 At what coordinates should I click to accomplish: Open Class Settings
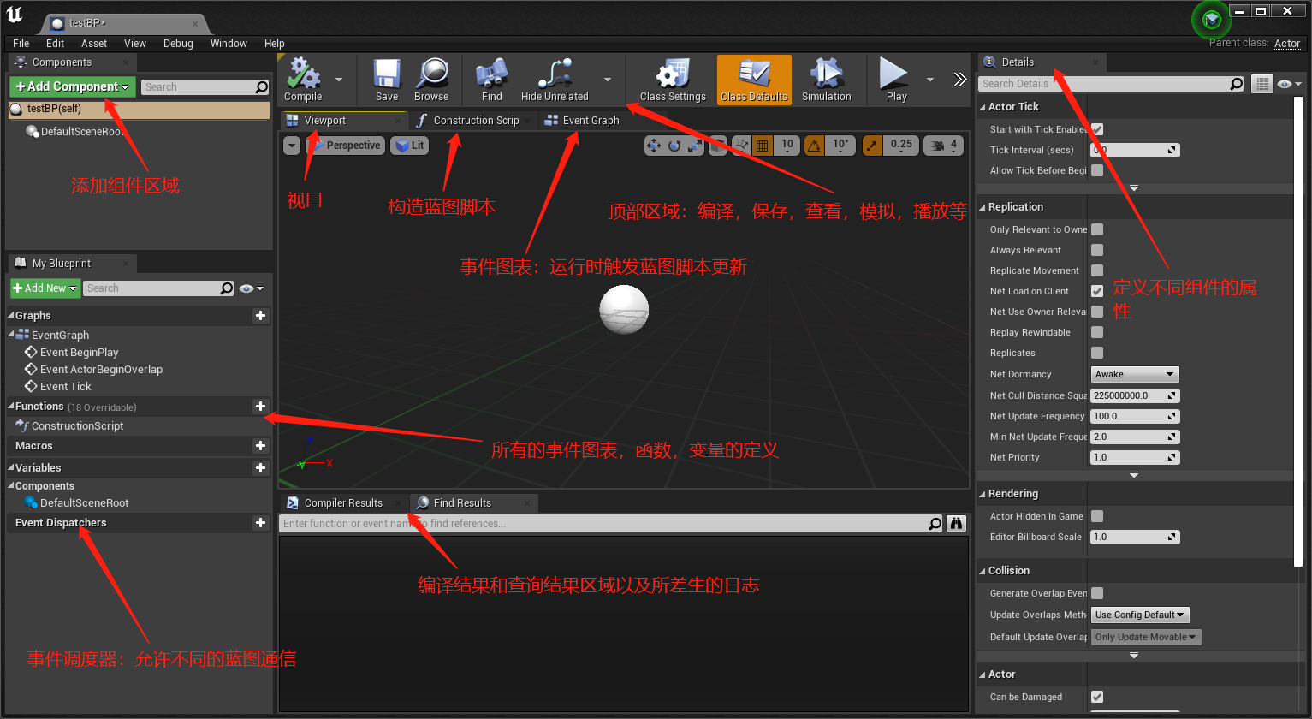coord(673,79)
